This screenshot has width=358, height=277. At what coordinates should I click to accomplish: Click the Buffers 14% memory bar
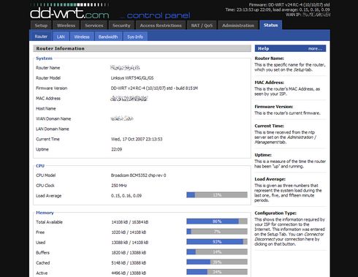coord(217,252)
